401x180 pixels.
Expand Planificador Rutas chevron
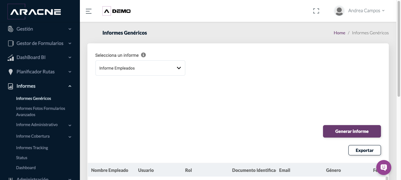(70, 72)
